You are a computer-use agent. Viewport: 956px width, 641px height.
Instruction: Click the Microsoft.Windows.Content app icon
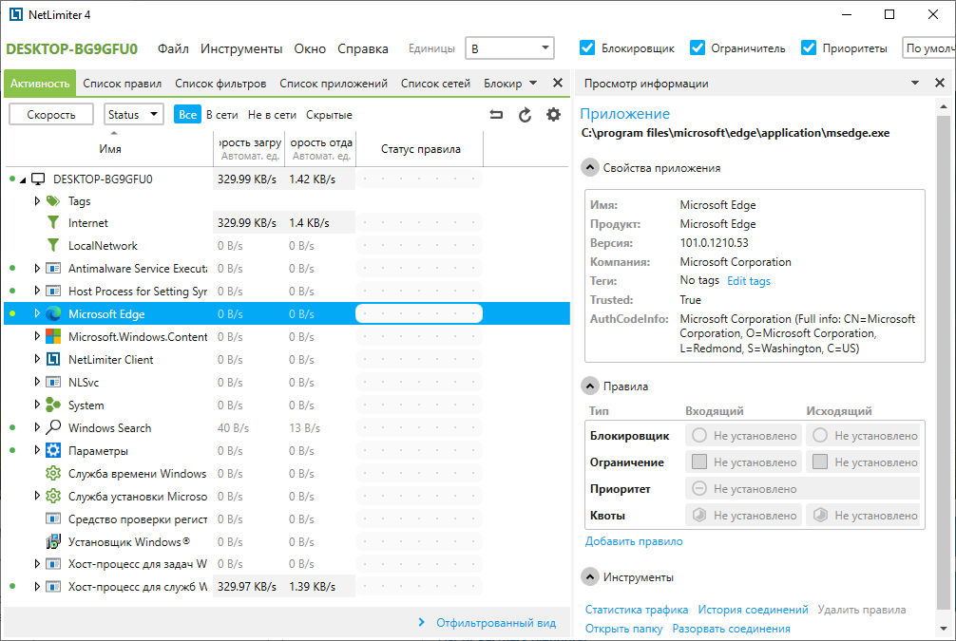tap(53, 336)
